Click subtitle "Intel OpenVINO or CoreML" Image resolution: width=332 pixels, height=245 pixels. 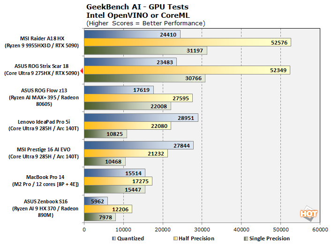(x=138, y=15)
